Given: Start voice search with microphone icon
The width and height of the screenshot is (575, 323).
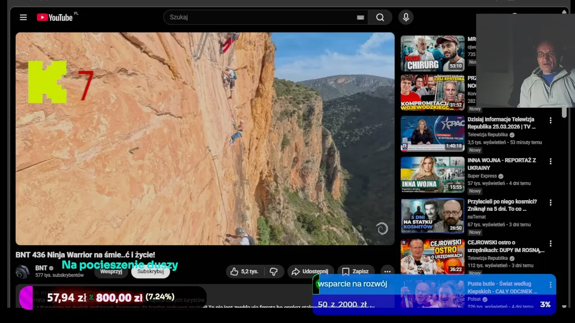Looking at the screenshot, I should pyautogui.click(x=406, y=17).
